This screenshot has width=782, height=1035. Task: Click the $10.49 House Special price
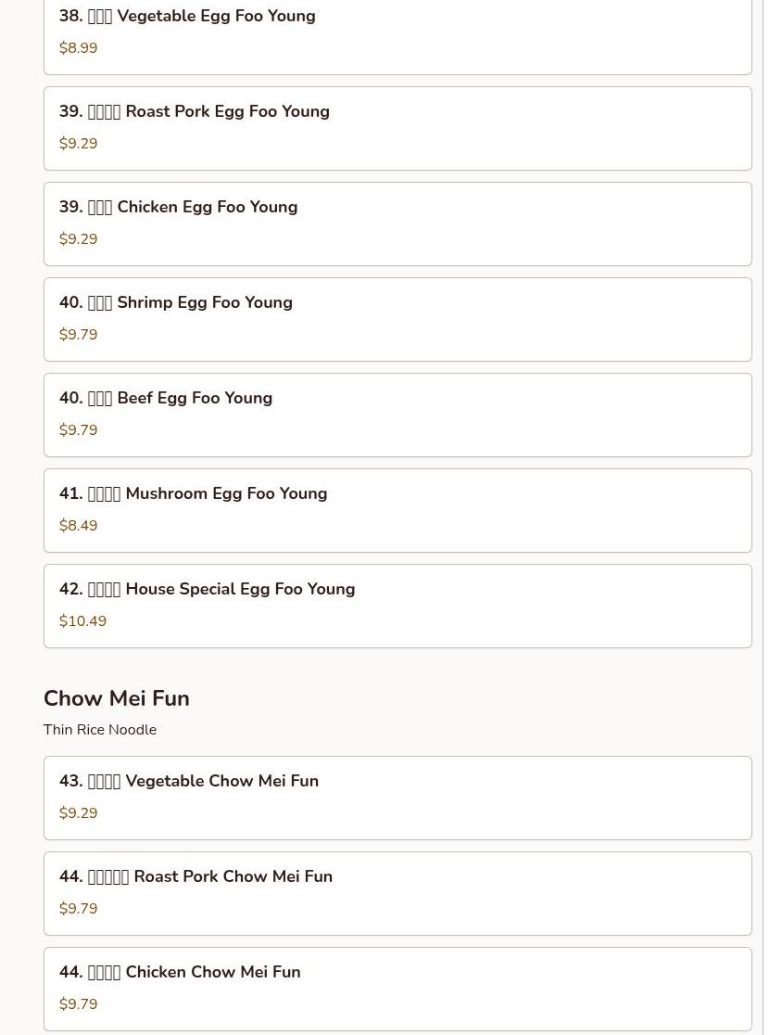[x=82, y=621]
